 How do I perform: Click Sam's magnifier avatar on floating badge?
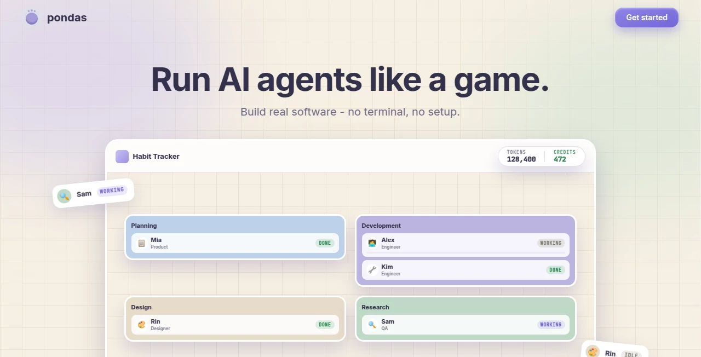pos(65,196)
